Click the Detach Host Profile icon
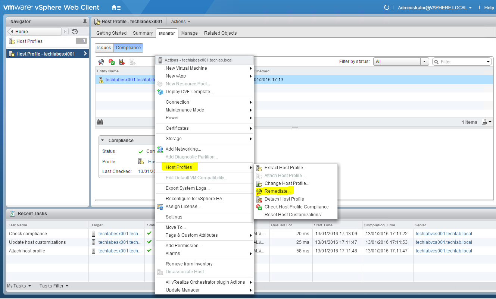Viewport: 496px width, 299px height. (259, 199)
